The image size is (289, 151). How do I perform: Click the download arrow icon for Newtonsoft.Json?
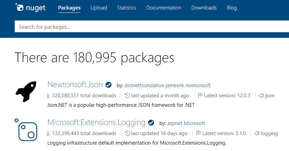(48, 96)
